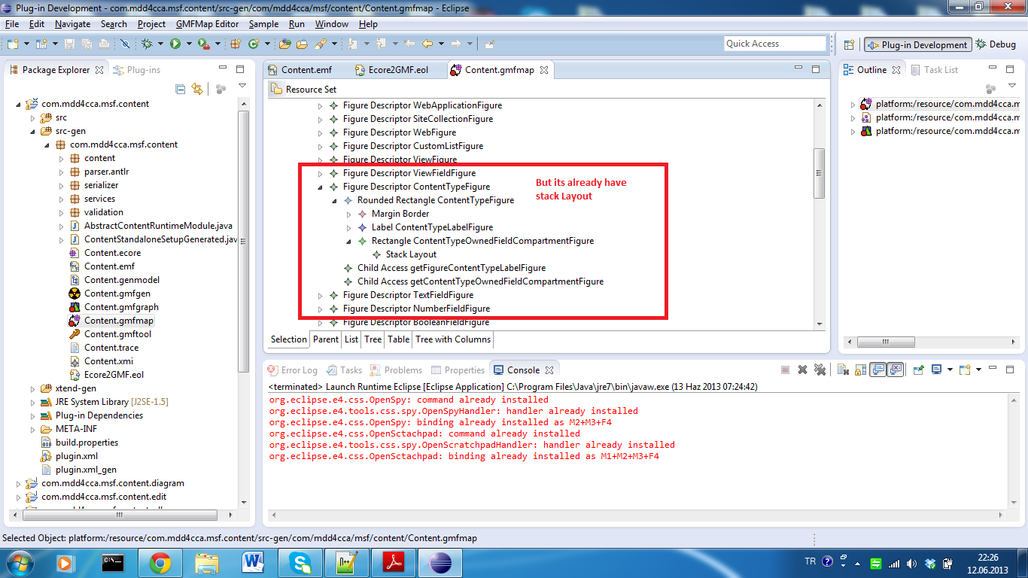1028x578 pixels.
Task: Click the Search flashlight toolbar icon
Action: 320,44
